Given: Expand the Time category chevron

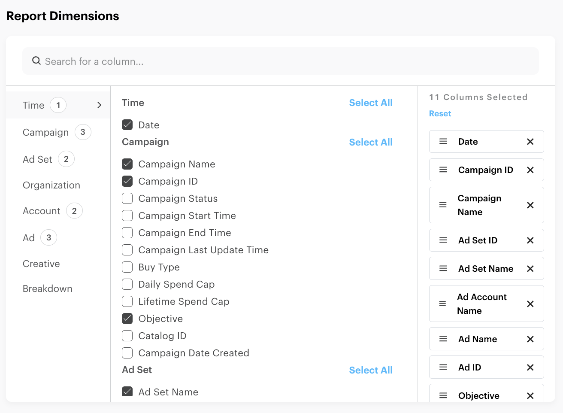Looking at the screenshot, I should [x=99, y=105].
